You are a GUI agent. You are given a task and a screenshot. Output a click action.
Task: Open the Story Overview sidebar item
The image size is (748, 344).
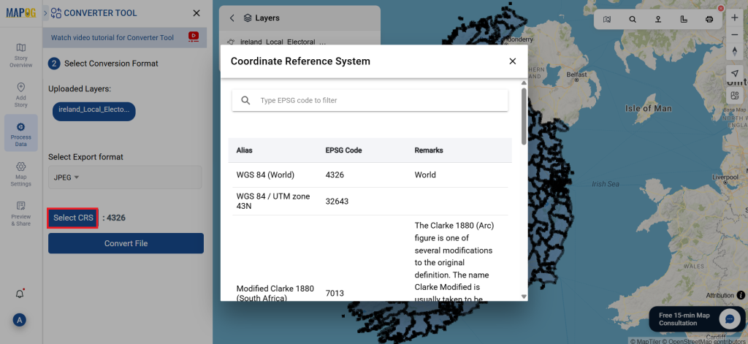point(21,56)
